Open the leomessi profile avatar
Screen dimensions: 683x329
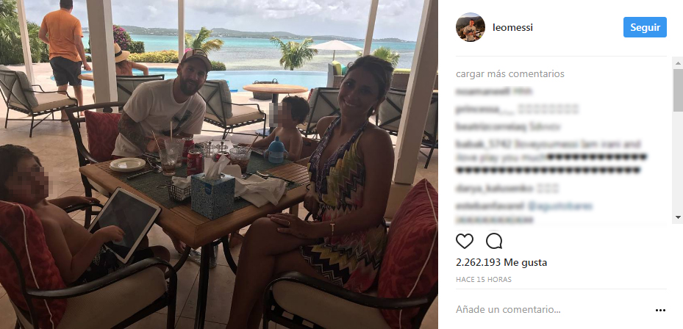(x=471, y=27)
